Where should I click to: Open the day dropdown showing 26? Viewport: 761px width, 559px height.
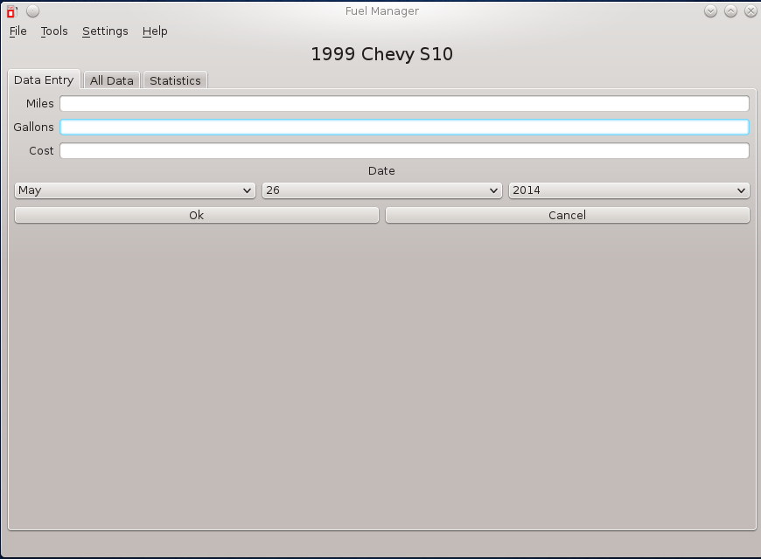(382, 190)
